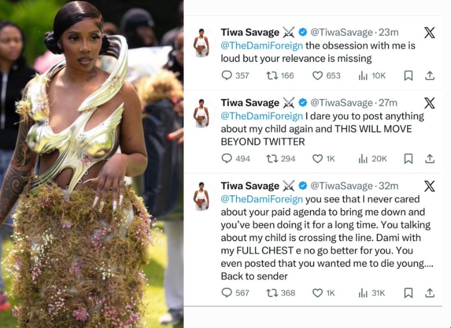This screenshot has width=451, height=328.
Task: Reply to the 'I dare you' tweet
Action: 227,158
